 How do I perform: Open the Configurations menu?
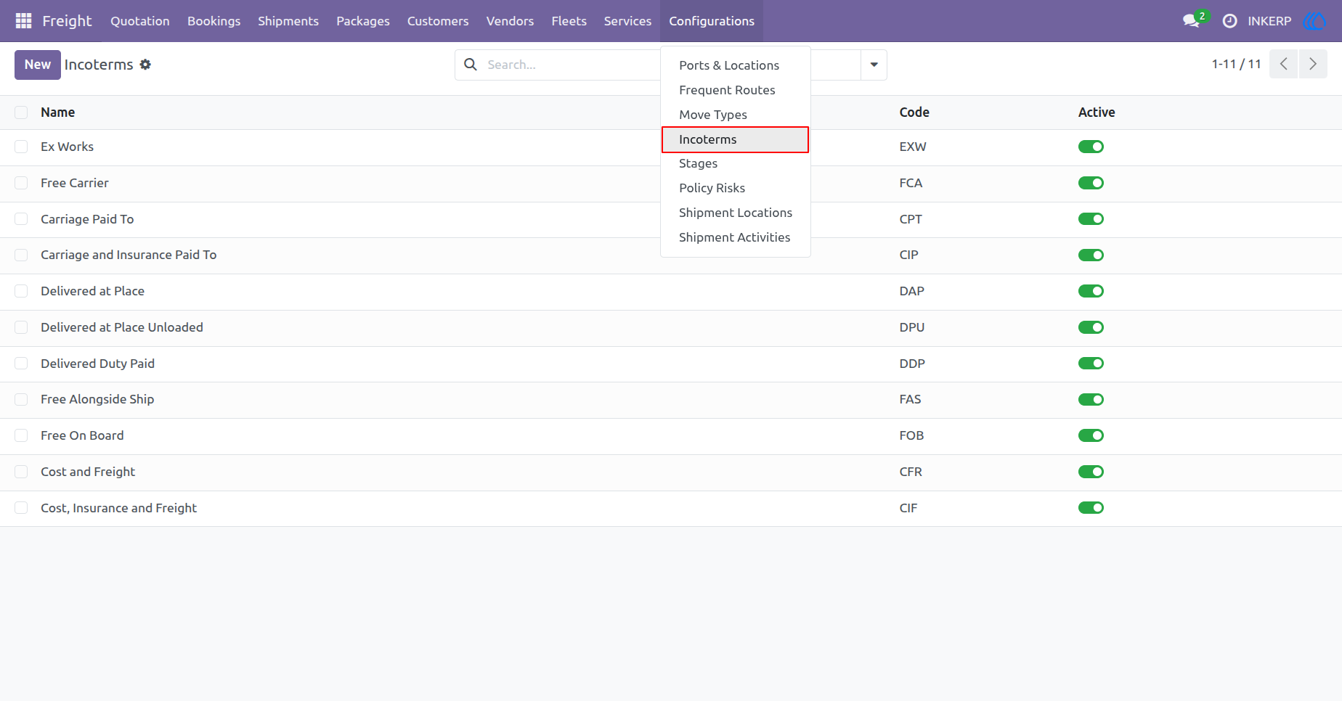[x=712, y=21]
